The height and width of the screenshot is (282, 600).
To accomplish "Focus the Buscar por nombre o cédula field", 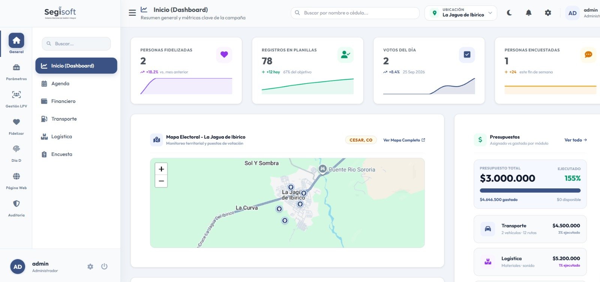I will (x=355, y=13).
